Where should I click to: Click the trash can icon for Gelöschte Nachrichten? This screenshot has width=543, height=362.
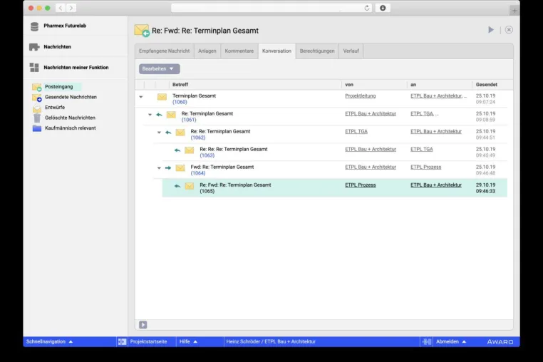click(37, 118)
